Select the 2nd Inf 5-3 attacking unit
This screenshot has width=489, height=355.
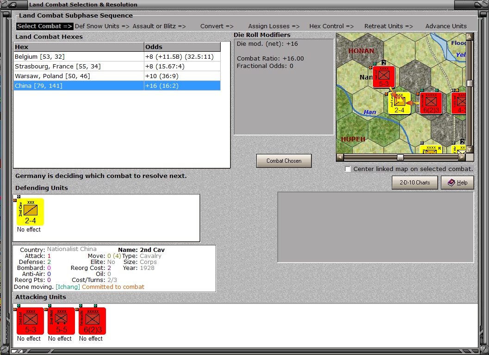point(30,321)
